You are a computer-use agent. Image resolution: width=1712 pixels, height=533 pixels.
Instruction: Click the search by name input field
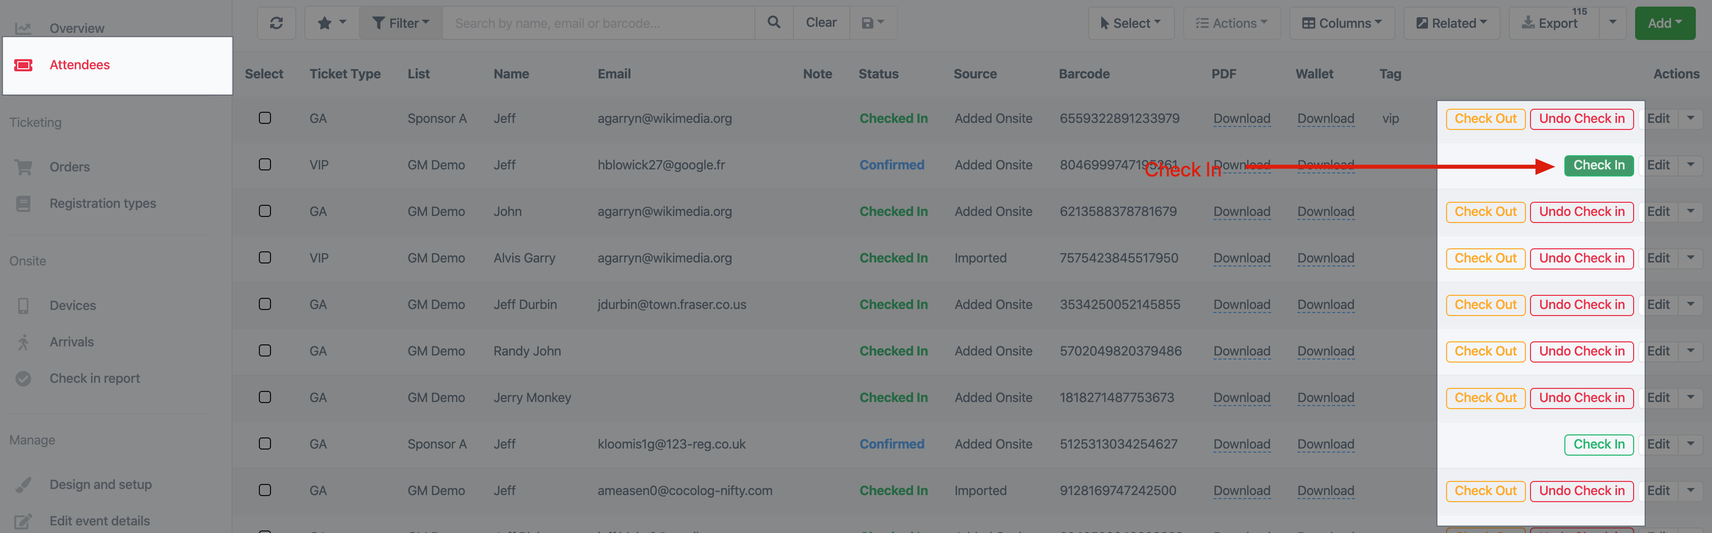[598, 23]
